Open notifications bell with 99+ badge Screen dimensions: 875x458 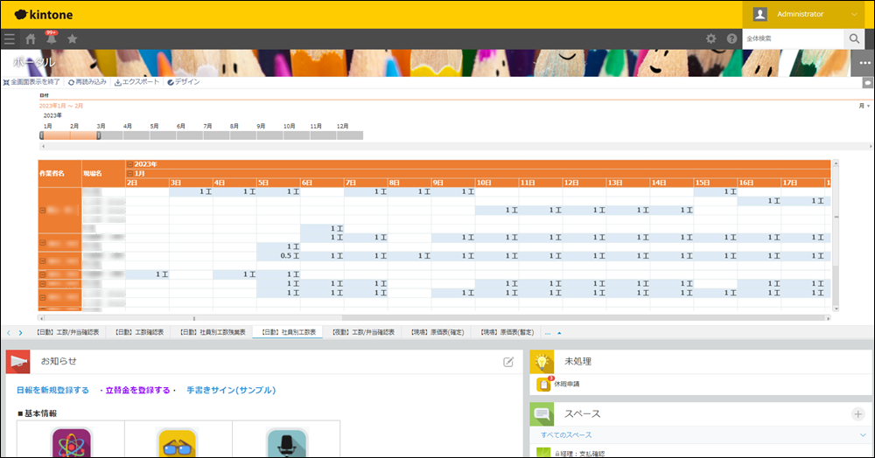[52, 38]
